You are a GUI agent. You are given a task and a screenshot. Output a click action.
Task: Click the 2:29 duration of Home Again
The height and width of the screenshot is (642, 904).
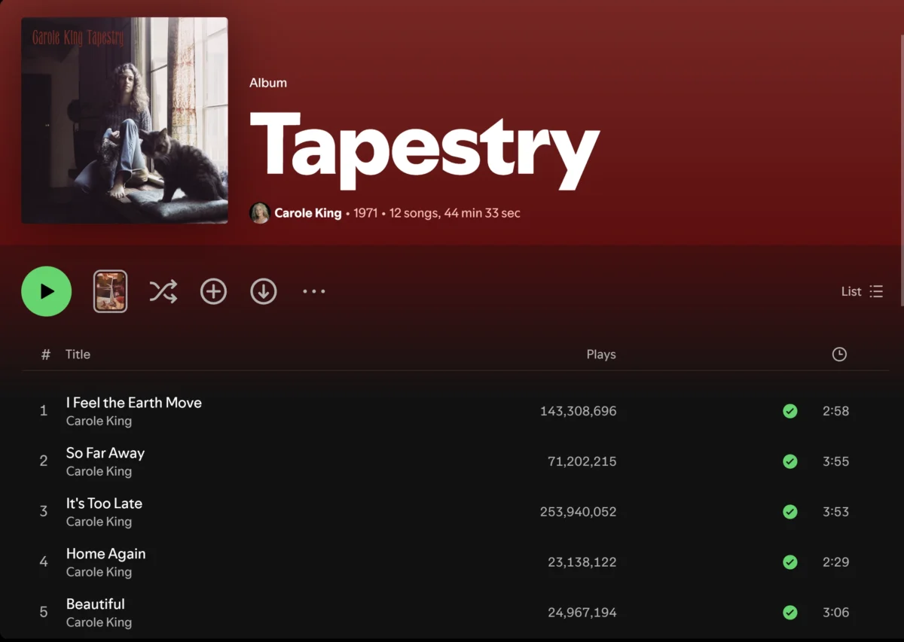tap(835, 561)
